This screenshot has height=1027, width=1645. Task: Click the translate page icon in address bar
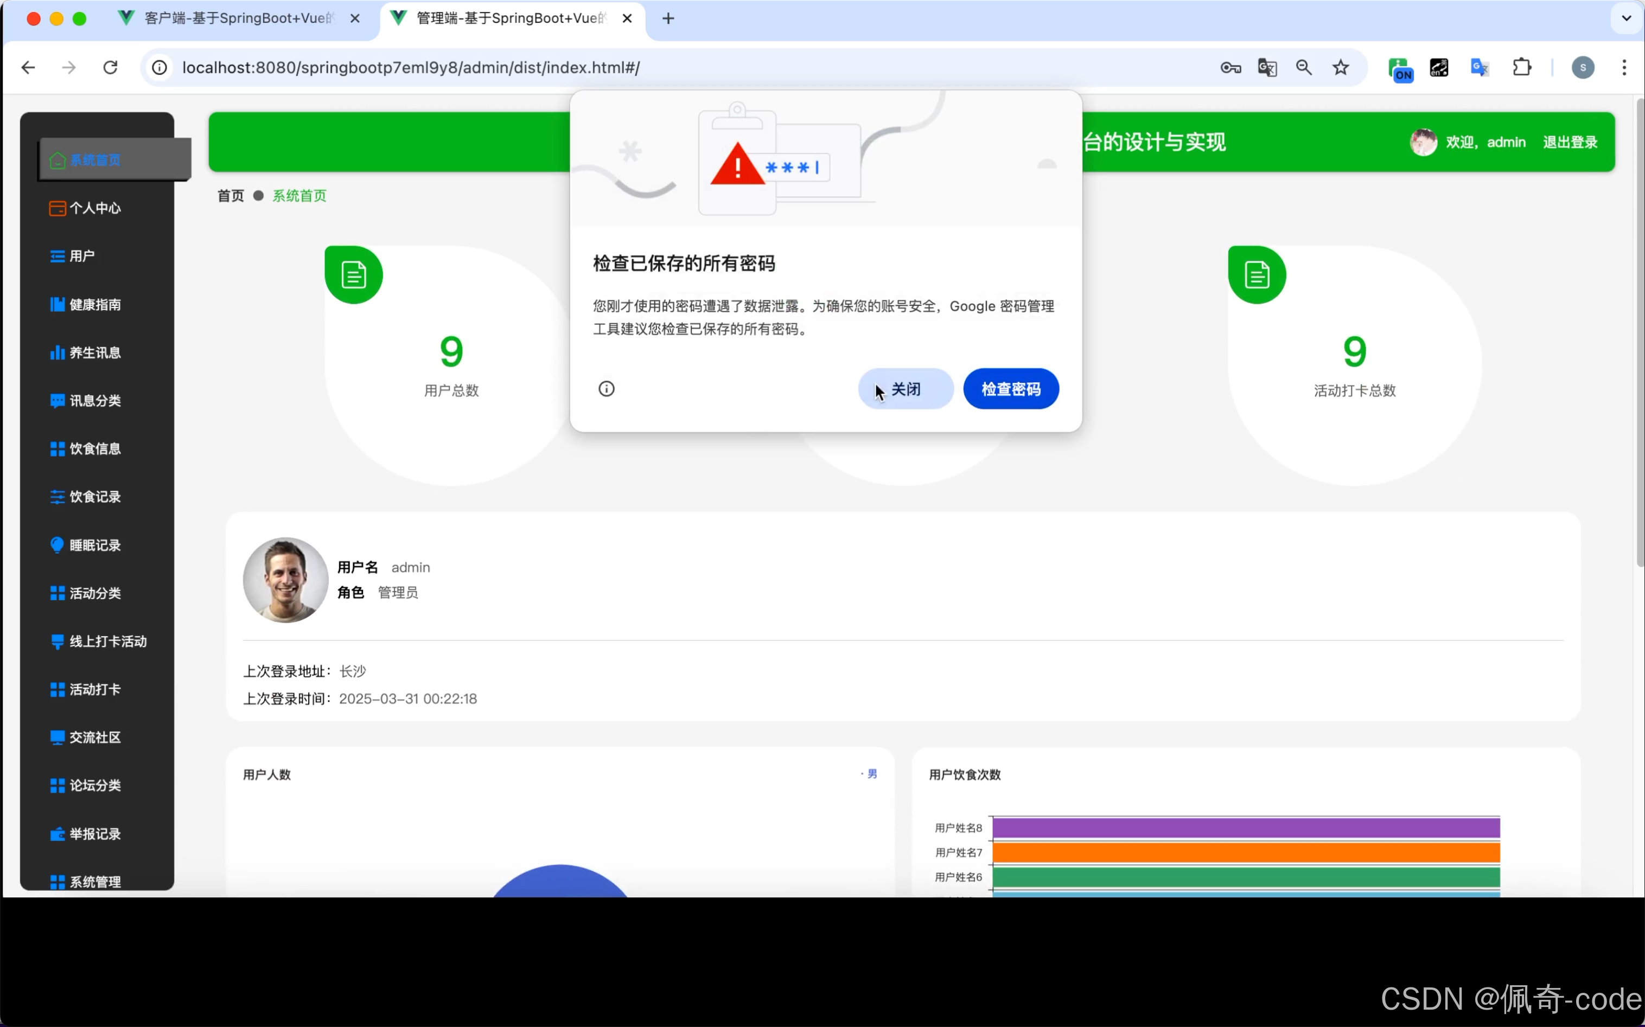(x=1267, y=68)
